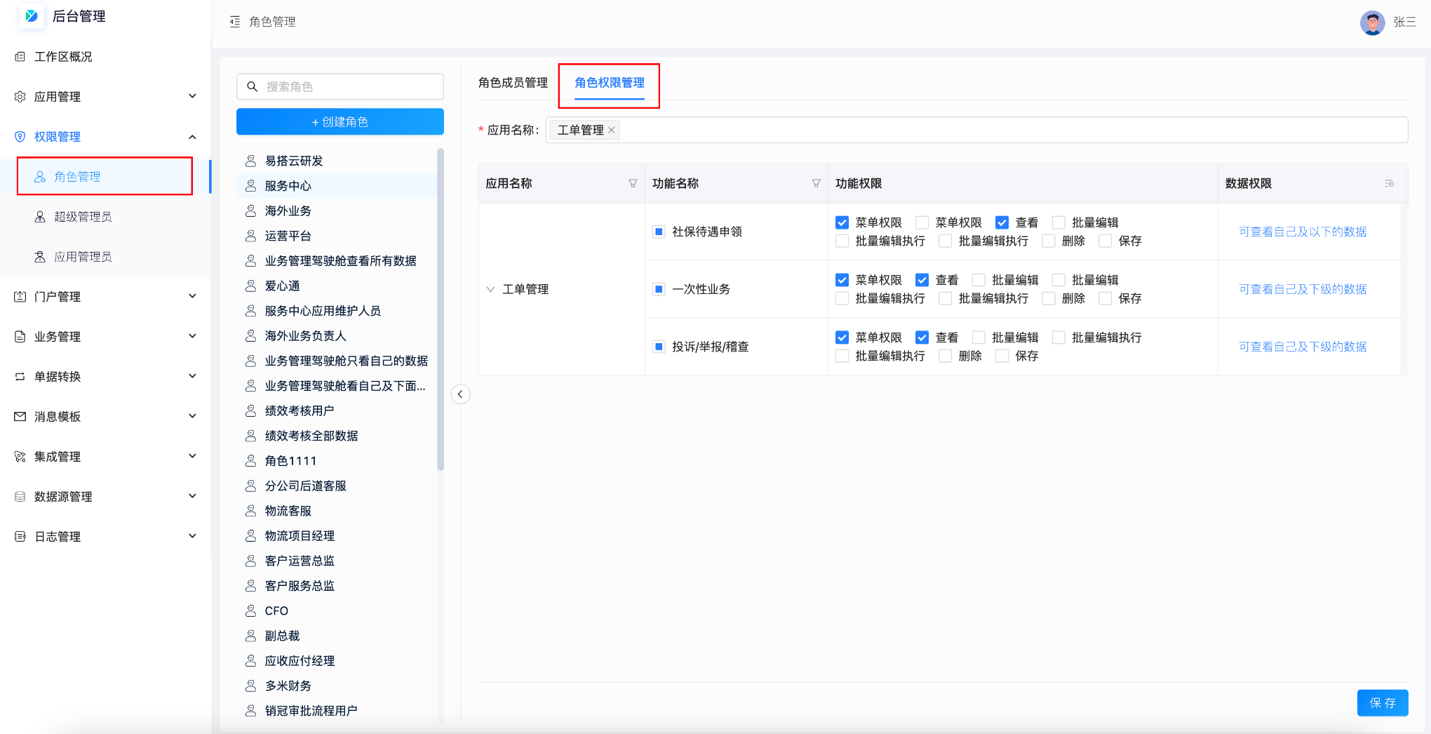1431x734 pixels.
Task: Click the role list vertical scrollbar
Action: coord(441,309)
